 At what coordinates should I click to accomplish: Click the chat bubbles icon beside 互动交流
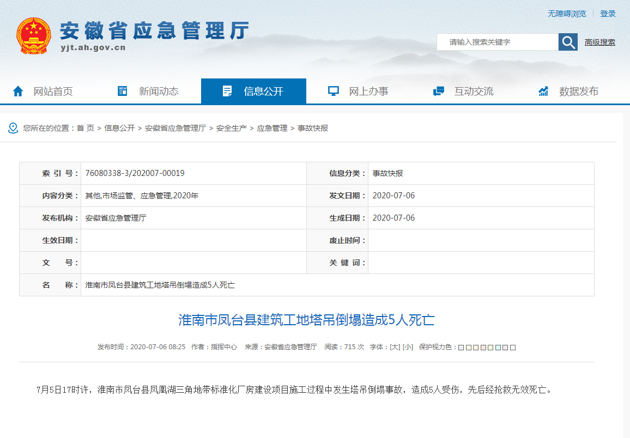[438, 91]
